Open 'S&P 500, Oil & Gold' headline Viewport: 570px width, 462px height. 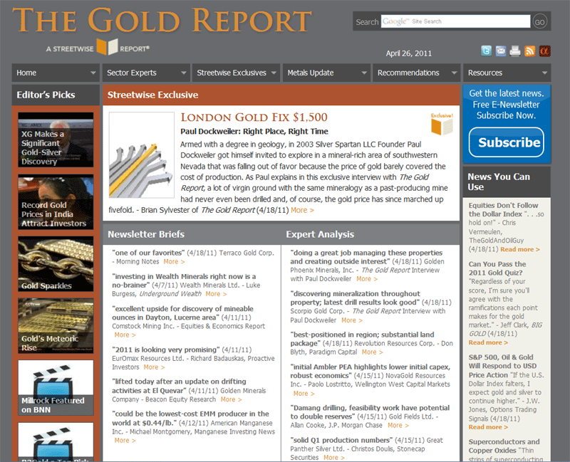pos(504,366)
